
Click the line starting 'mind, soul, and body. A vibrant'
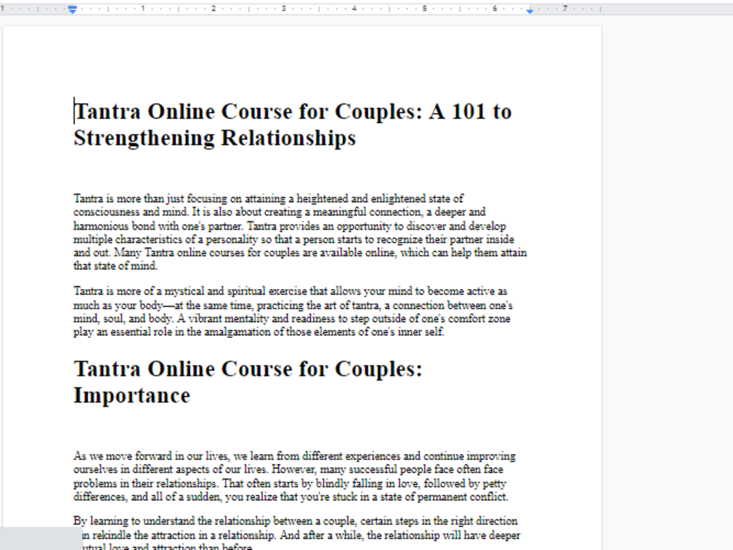pyautogui.click(x=292, y=319)
